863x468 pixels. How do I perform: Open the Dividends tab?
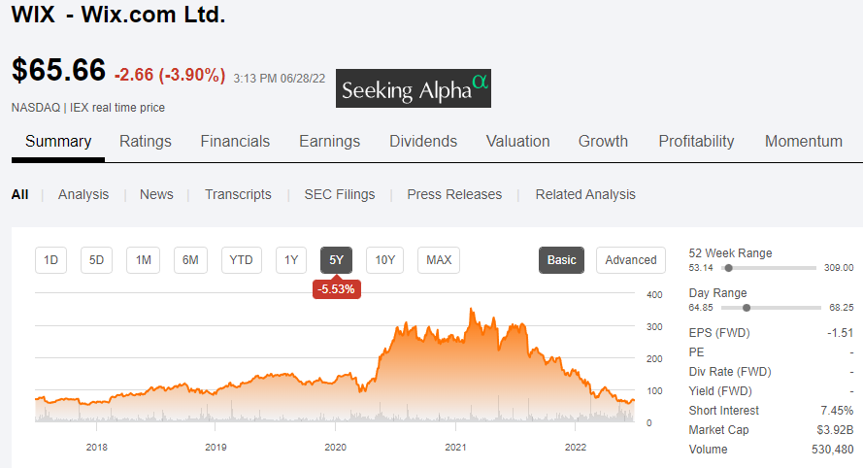click(423, 141)
